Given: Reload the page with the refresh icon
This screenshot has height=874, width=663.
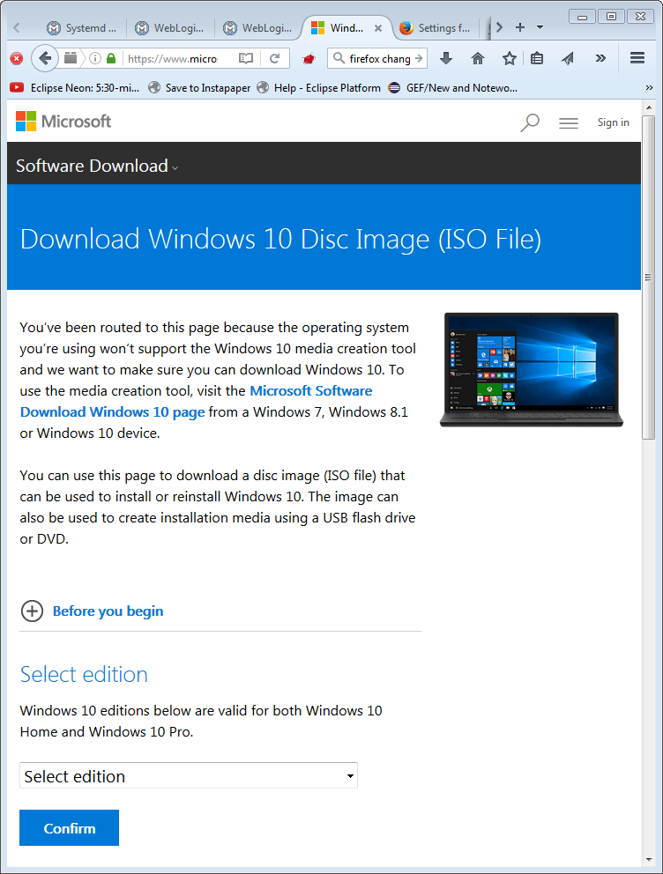Looking at the screenshot, I should (274, 58).
